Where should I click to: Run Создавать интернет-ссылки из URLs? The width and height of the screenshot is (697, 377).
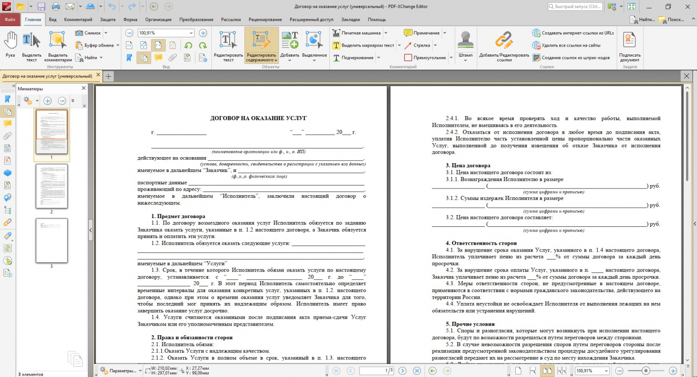tap(573, 33)
